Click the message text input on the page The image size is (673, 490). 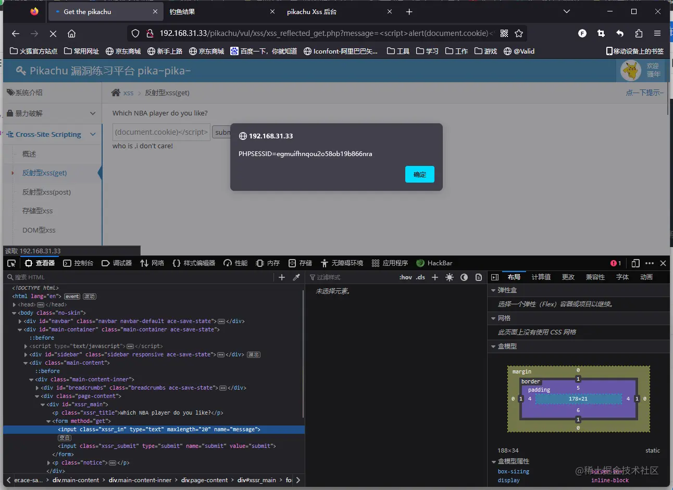click(161, 132)
